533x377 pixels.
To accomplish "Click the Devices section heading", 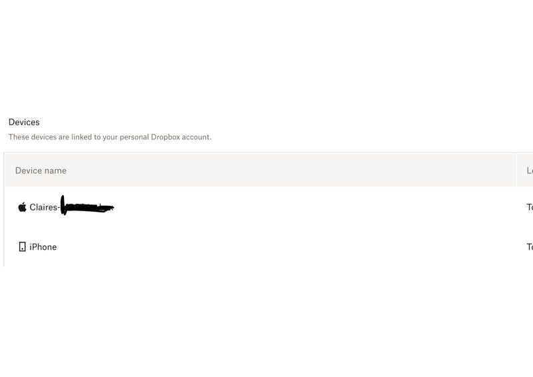I will [24, 122].
